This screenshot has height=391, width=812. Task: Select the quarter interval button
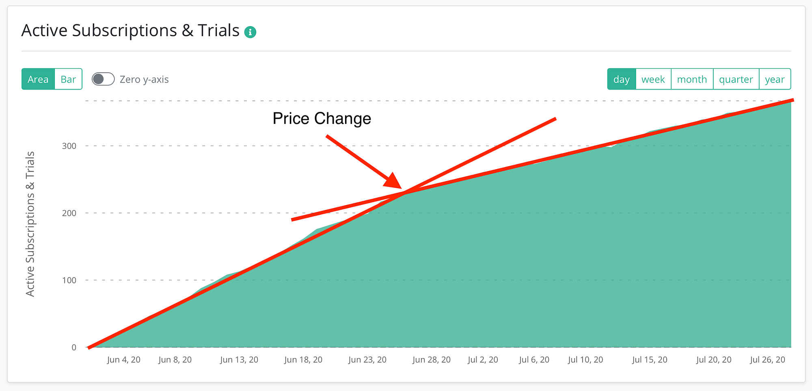click(x=736, y=79)
